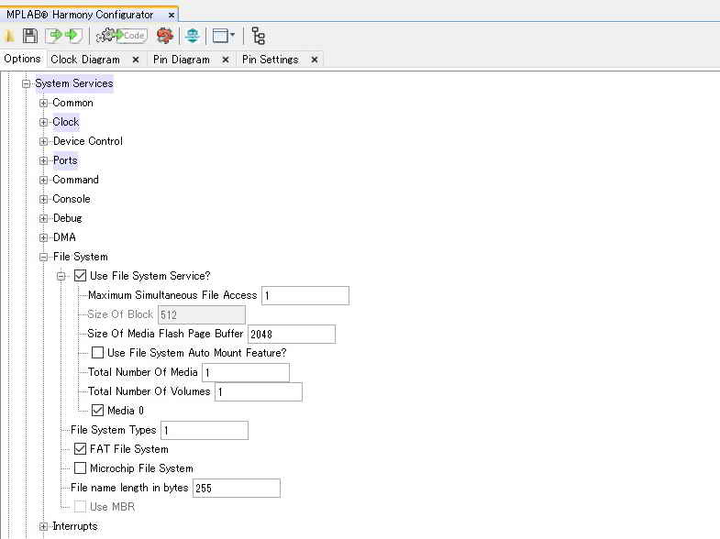Collapse the File System node
This screenshot has height=539, width=720.
pyautogui.click(x=43, y=257)
